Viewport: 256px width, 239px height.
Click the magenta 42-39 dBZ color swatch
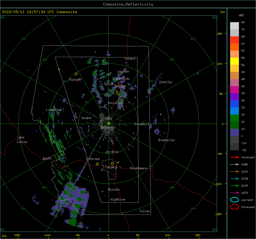[x=234, y=90]
